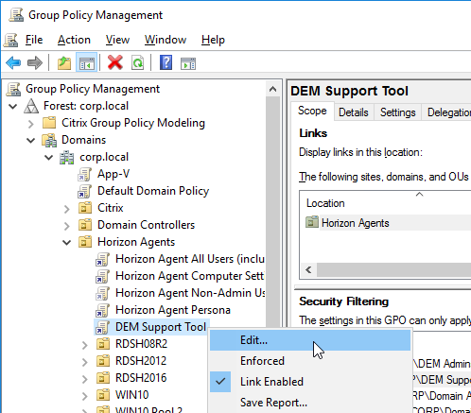The width and height of the screenshot is (471, 413).
Task: Expand the RDSH2016 OU node
Action: click(85, 379)
